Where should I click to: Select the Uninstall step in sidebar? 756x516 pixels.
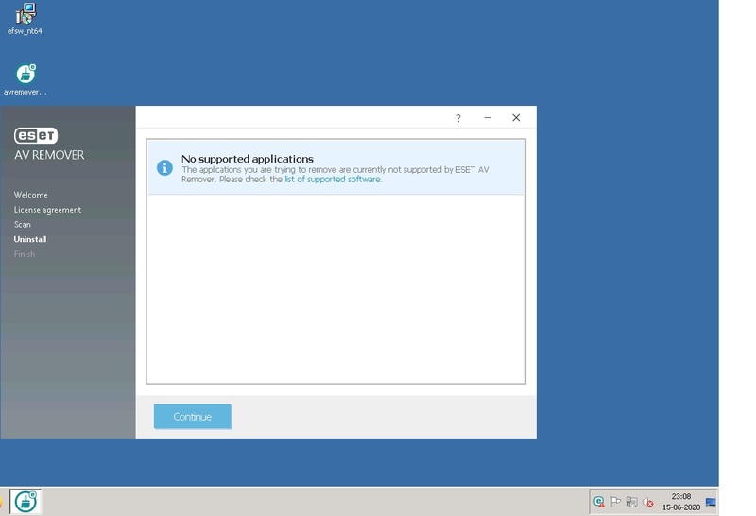(x=30, y=239)
